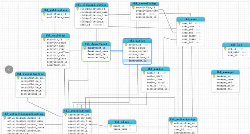This screenshot has height=134, width=250.
Task: Click the activitiesApplication_name field
Action: coord(25,121)
